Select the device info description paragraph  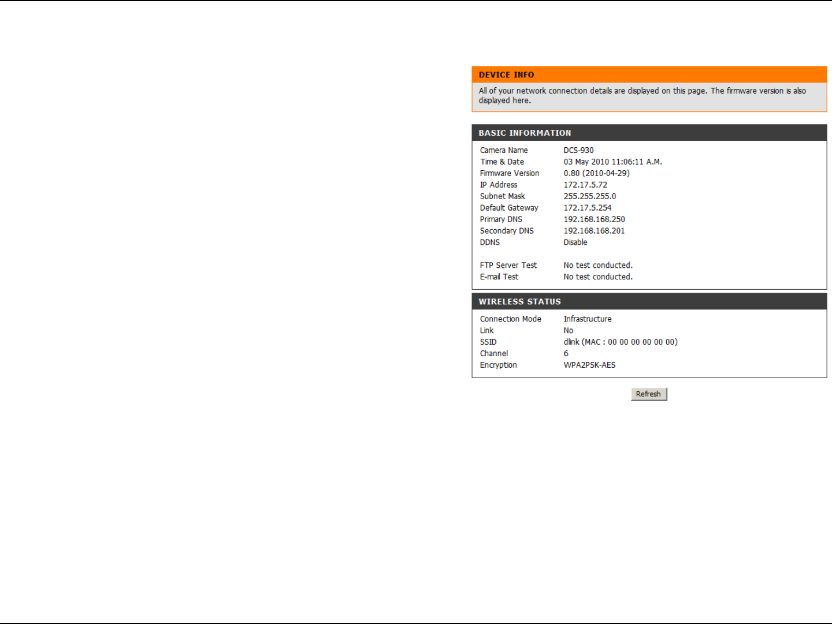(x=642, y=96)
